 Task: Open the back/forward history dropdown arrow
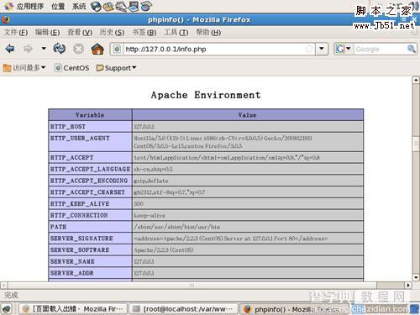pos(44,49)
